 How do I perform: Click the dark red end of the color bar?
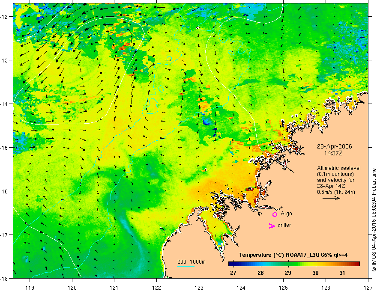[357, 264]
